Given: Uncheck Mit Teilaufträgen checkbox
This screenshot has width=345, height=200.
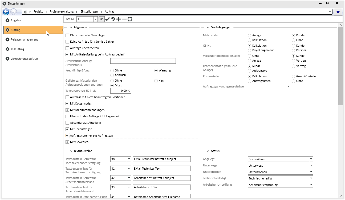Looking at the screenshot, I should coord(67,129).
